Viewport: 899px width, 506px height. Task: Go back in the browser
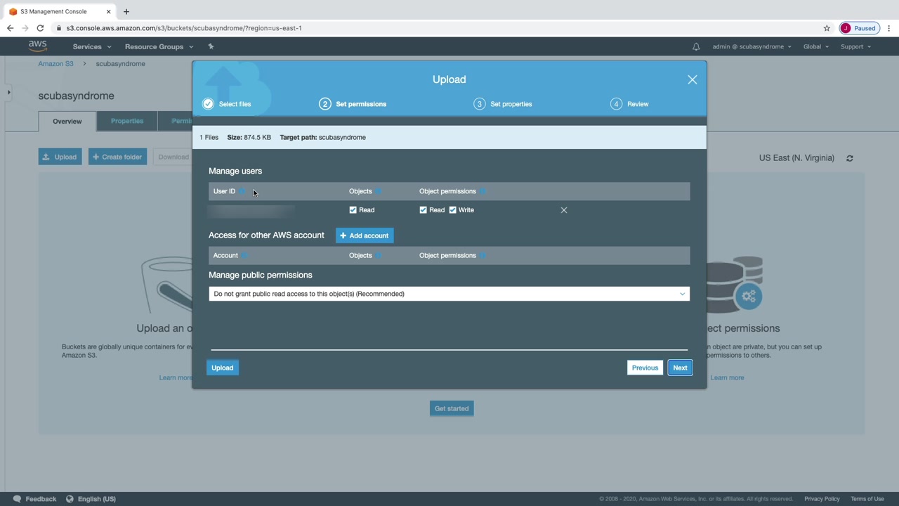coord(10,28)
